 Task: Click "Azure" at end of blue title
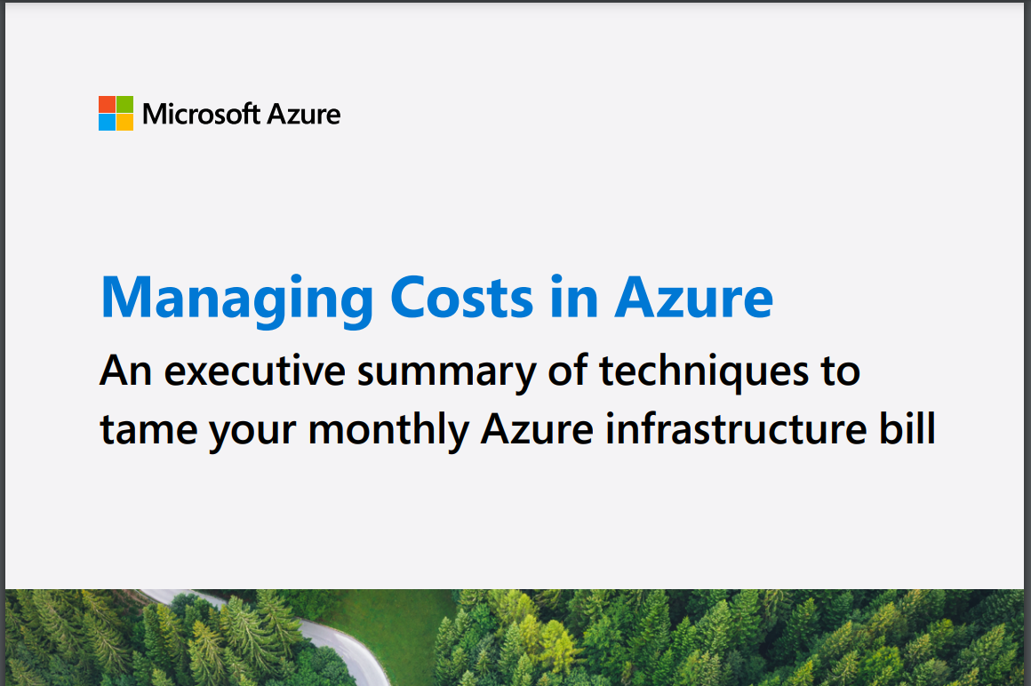[693, 298]
